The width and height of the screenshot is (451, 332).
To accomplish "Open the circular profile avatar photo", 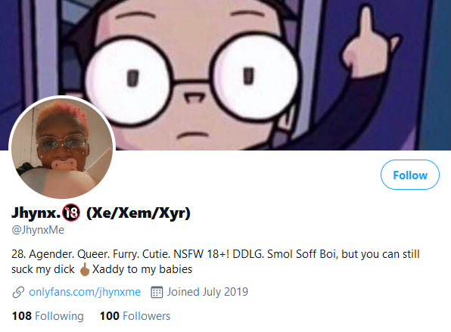I will point(62,149).
